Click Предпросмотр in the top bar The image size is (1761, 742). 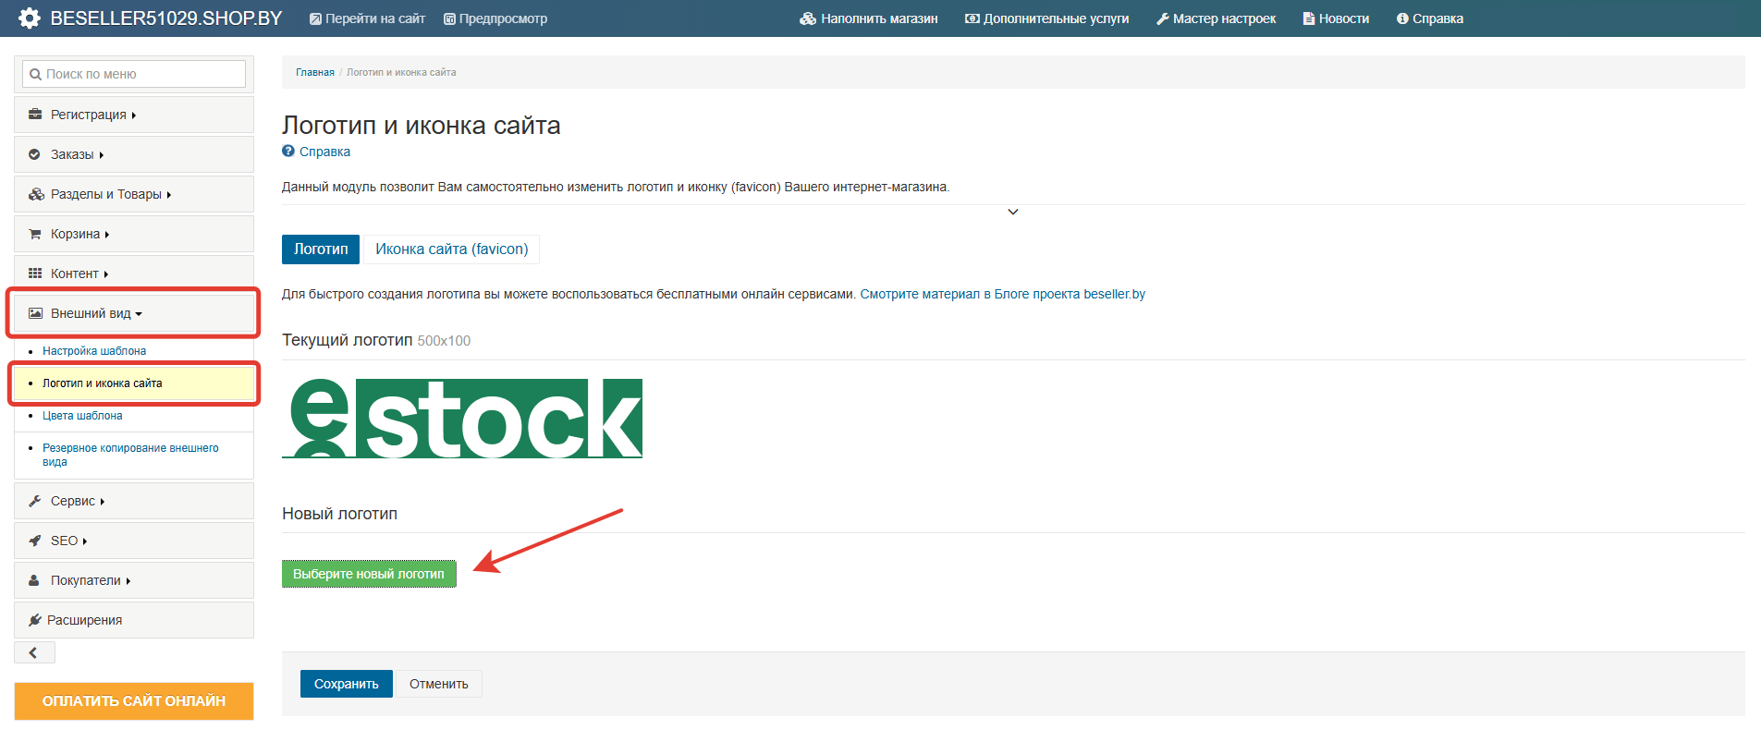tap(495, 18)
